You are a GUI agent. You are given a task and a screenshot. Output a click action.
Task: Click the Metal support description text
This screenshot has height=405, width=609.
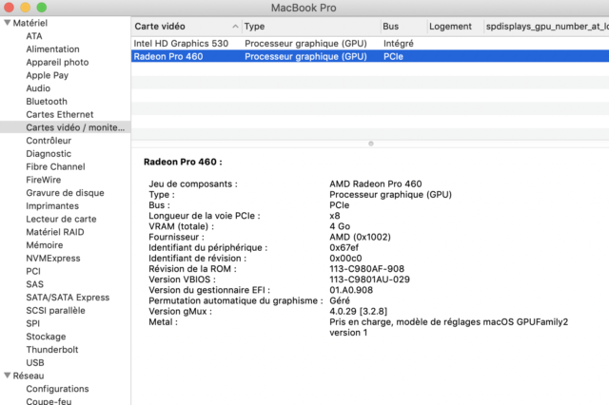pyautogui.click(x=449, y=327)
